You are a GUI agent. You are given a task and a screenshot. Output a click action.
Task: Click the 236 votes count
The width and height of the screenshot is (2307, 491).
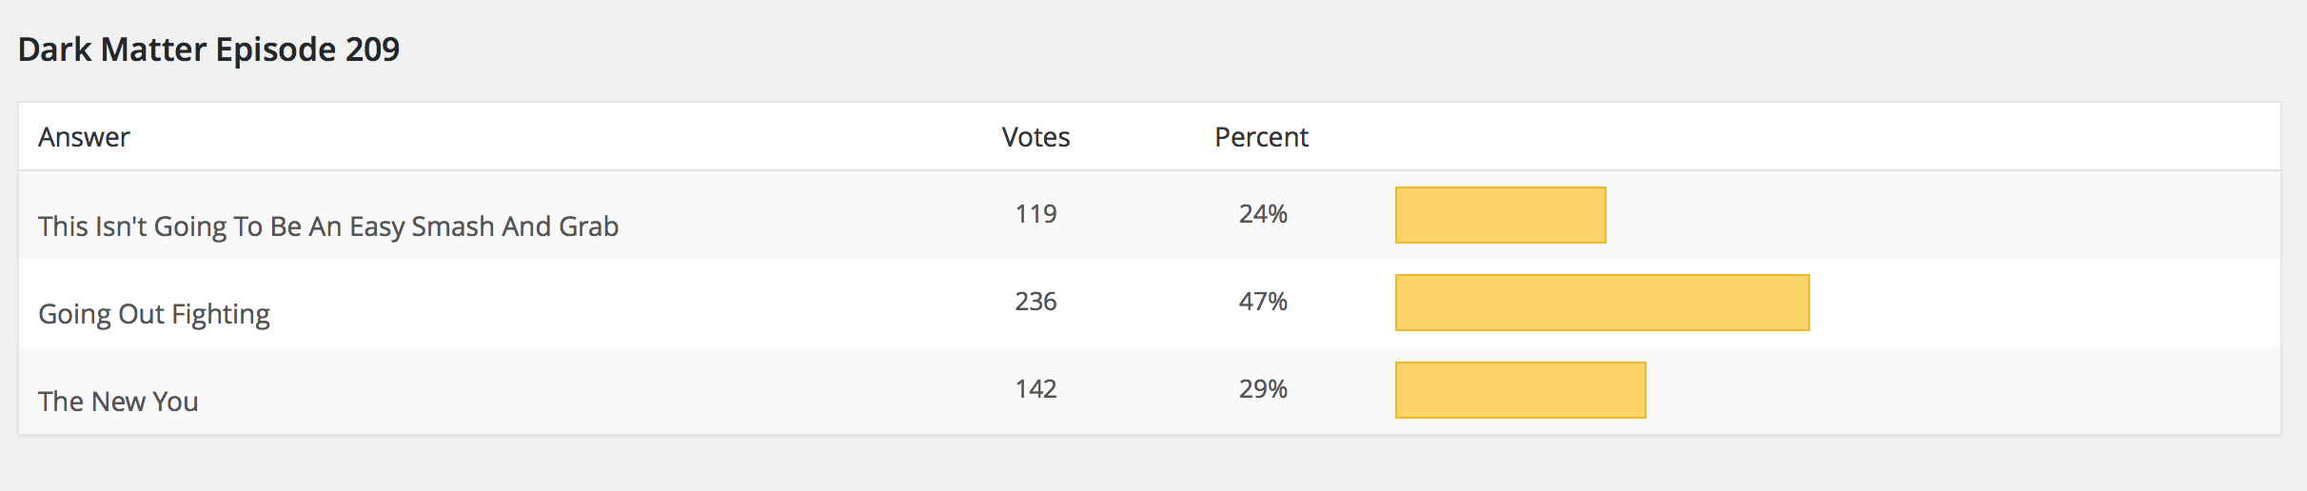click(1035, 301)
